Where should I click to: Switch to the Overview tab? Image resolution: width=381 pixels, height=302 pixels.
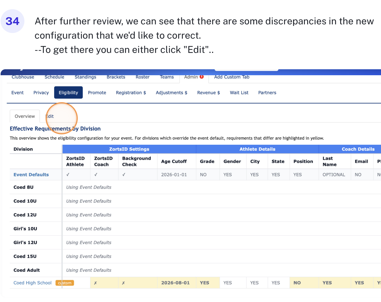[25, 116]
